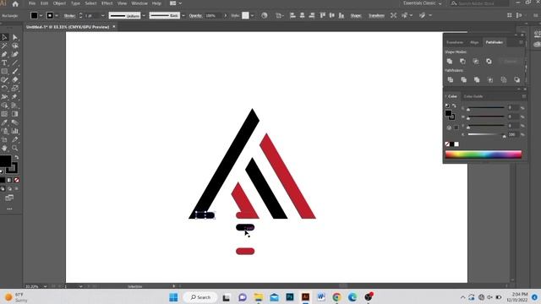Select the Selection tool arrow
The image size is (541, 304).
pos(4,37)
